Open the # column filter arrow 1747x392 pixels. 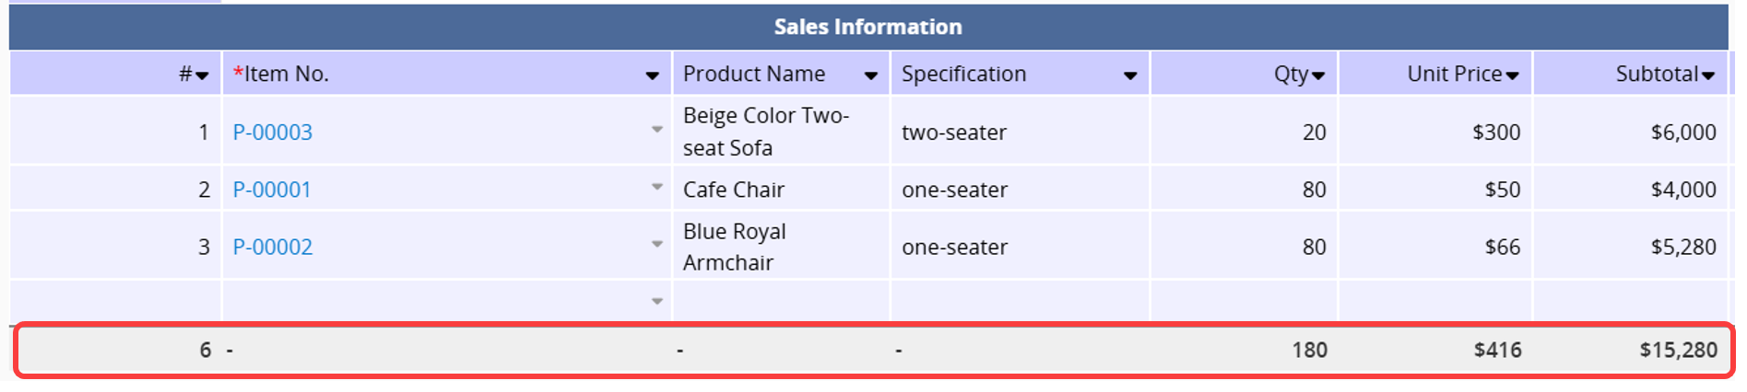tap(202, 75)
